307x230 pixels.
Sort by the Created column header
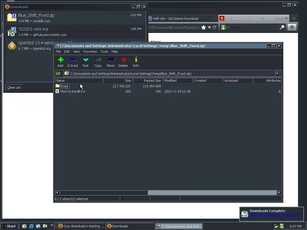(x=208, y=80)
